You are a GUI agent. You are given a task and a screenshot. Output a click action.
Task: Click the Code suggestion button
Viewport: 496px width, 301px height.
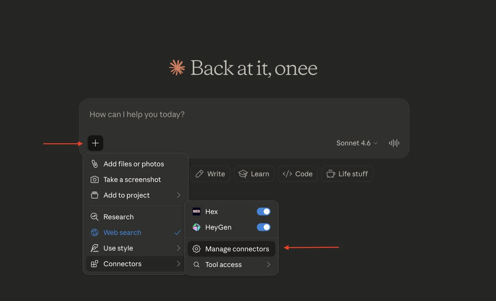298,174
